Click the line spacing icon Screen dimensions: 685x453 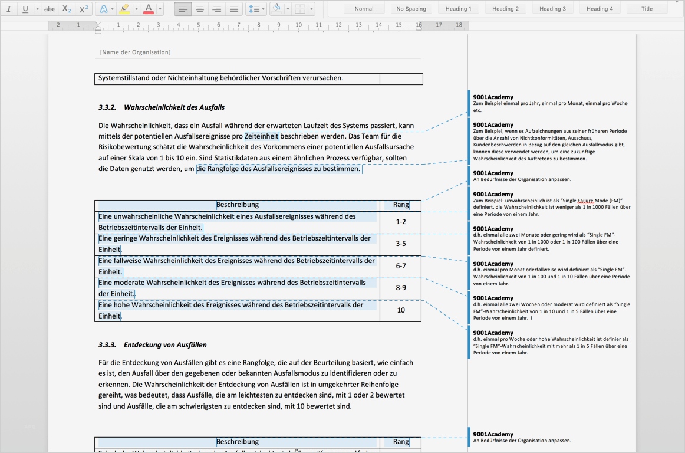click(x=253, y=9)
